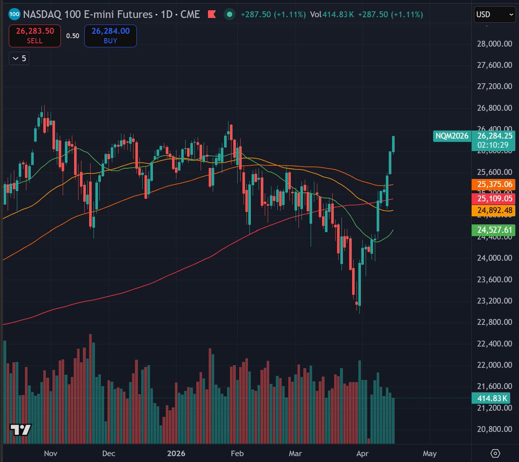The width and height of the screenshot is (519, 462).
Task: Click the TradingView logo icon
Action: (21, 430)
